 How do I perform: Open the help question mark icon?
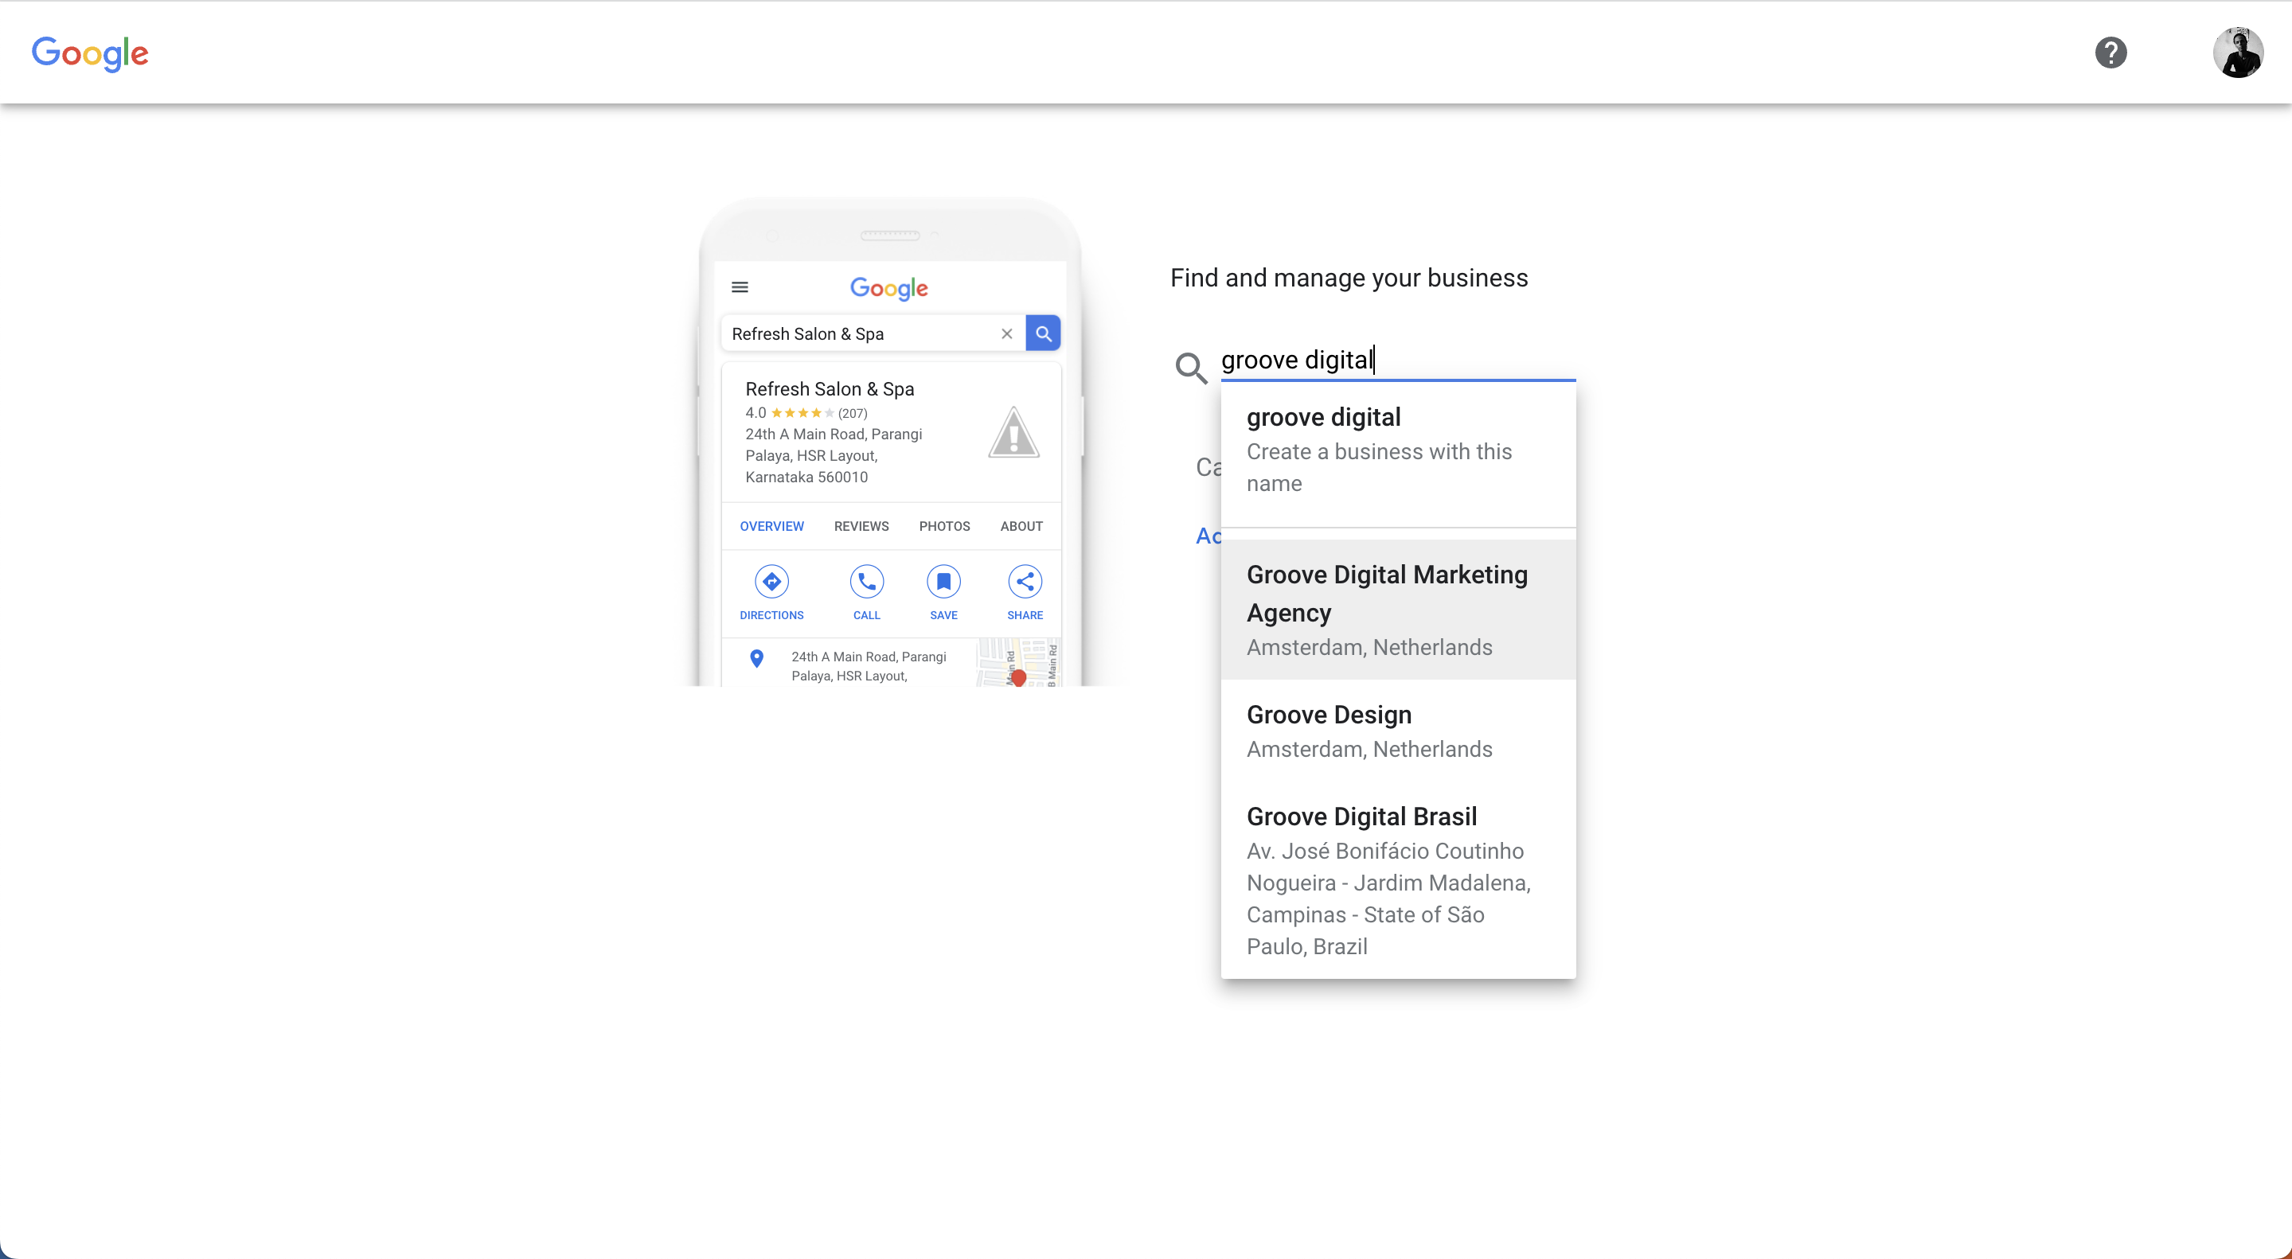pyautogui.click(x=2110, y=53)
